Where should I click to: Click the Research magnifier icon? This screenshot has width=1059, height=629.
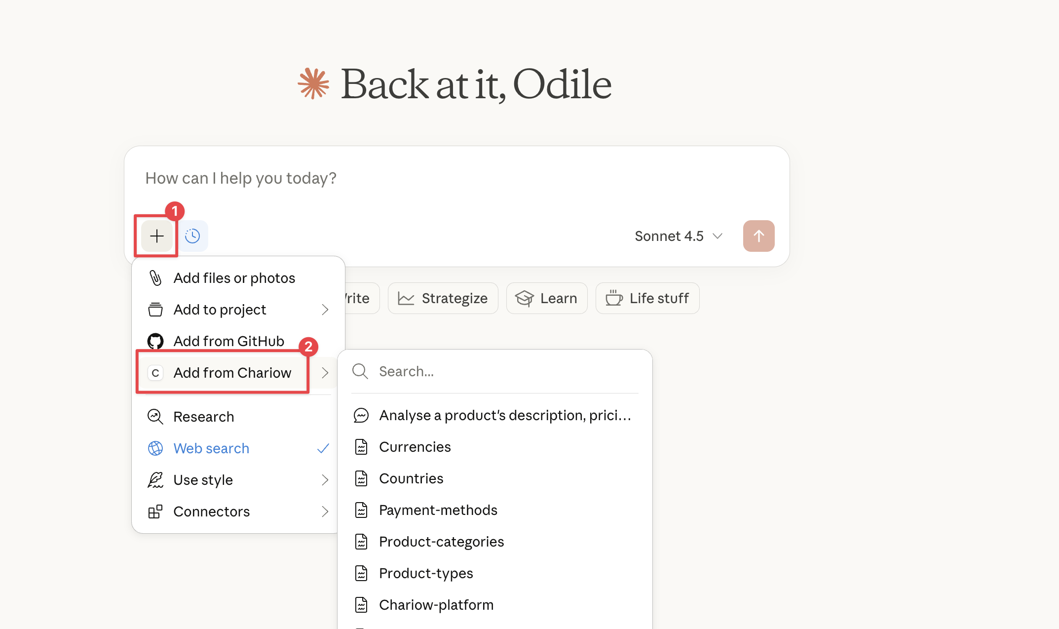coord(155,417)
